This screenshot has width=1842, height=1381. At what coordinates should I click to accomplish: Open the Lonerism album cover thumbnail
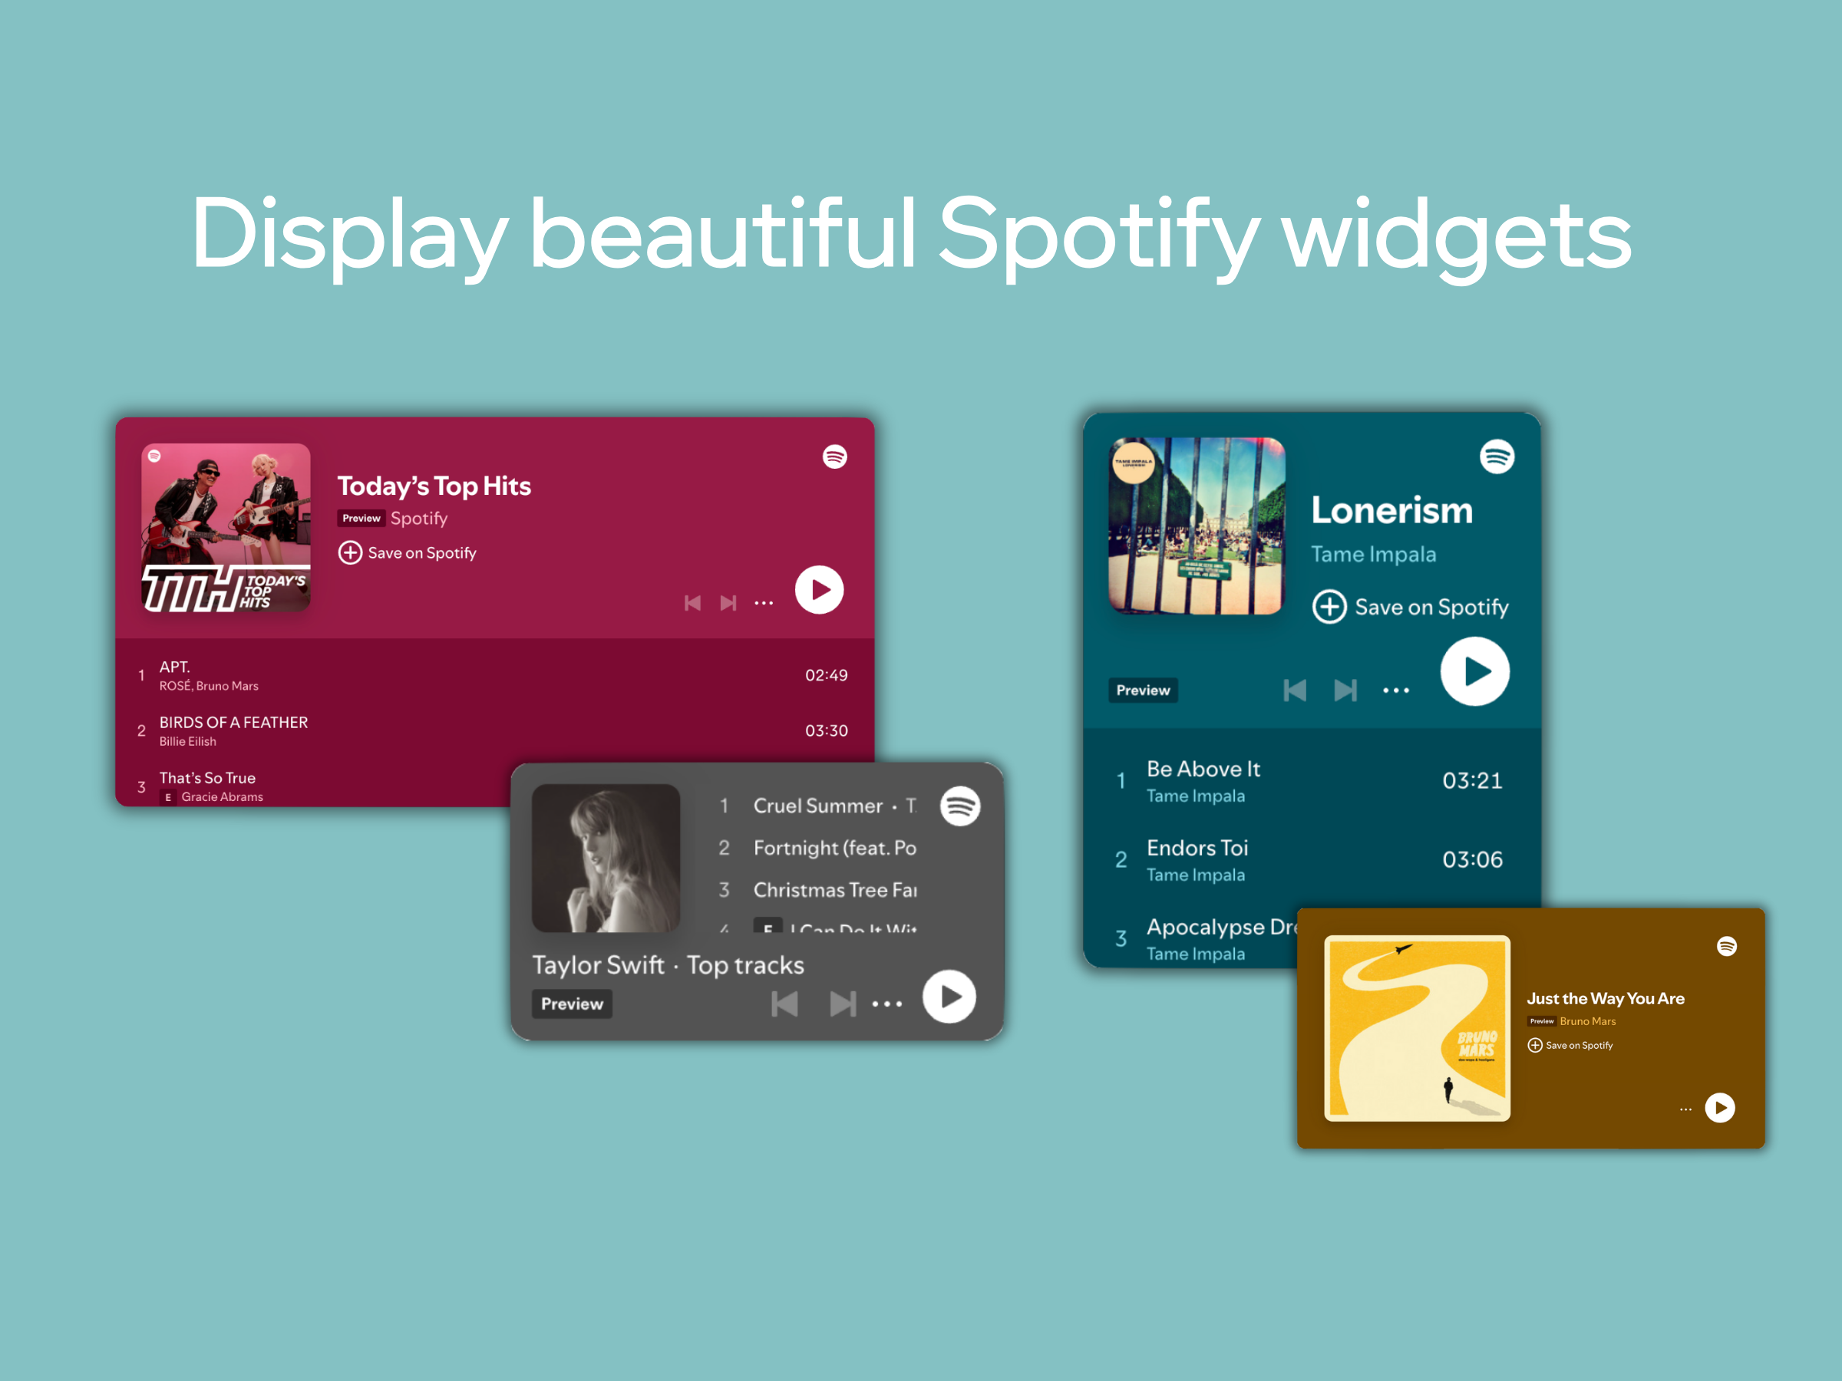click(1197, 527)
